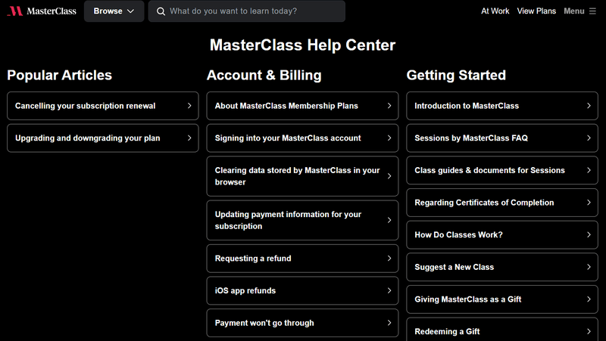Open Giving MasterClass as a Gift
The height and width of the screenshot is (341, 606).
coord(468,299)
